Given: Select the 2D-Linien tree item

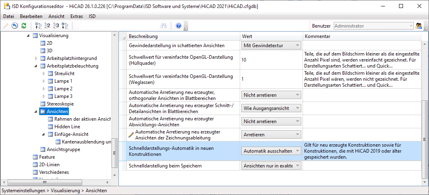Looking at the screenshot, I should (49, 165).
